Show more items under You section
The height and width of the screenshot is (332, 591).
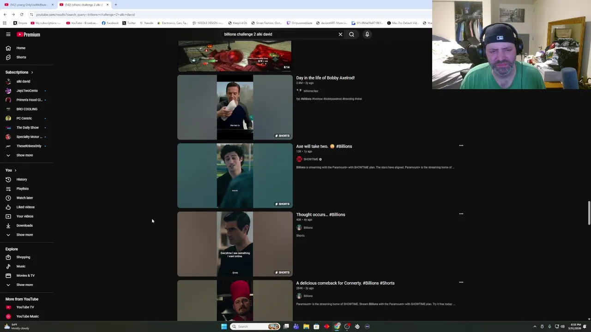(x=24, y=235)
